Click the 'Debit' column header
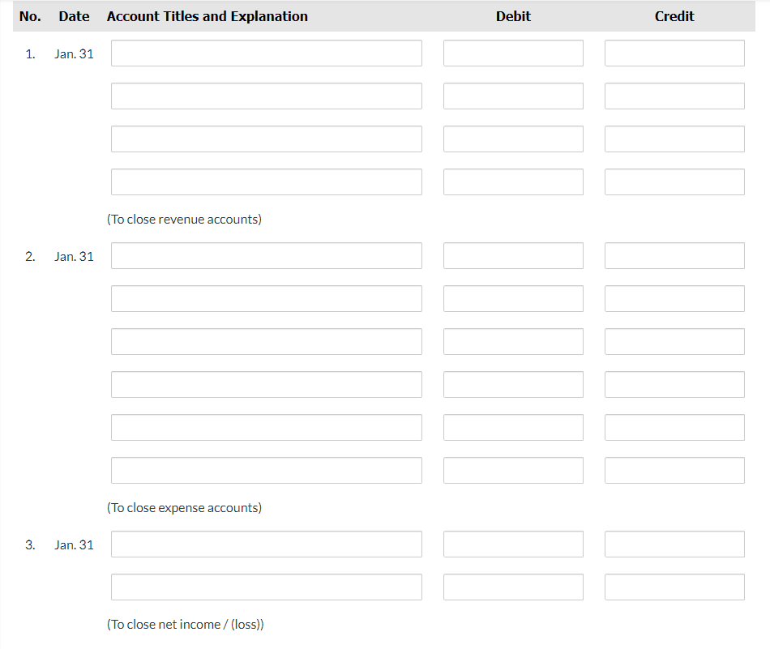770x649 pixels. (x=513, y=16)
